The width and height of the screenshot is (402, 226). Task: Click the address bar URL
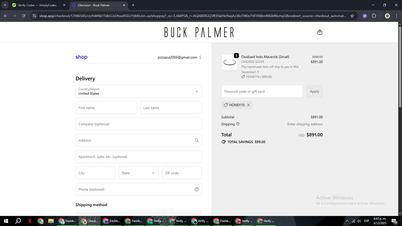(x=192, y=16)
